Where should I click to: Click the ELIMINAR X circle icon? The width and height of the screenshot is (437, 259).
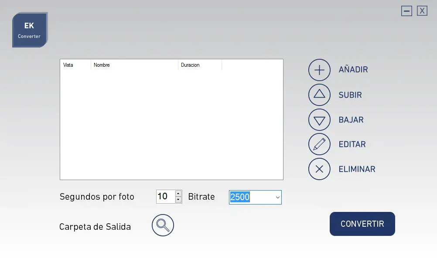click(x=319, y=169)
